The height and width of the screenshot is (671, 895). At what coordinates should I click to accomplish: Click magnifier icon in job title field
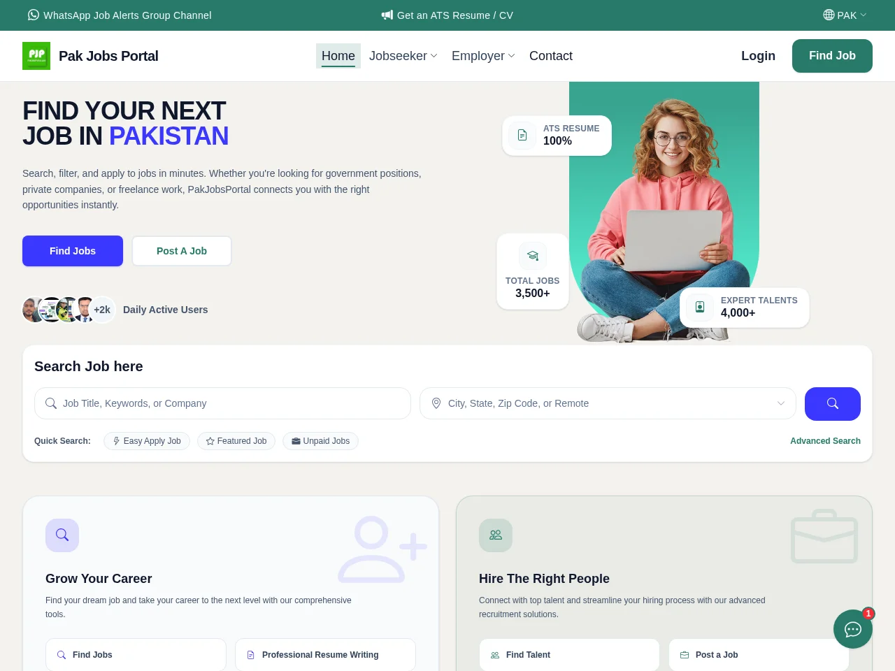(51, 403)
